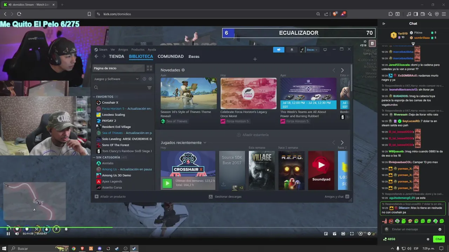Collapse the Kick chat panel
The height and width of the screenshot is (252, 449).
coord(384,24)
